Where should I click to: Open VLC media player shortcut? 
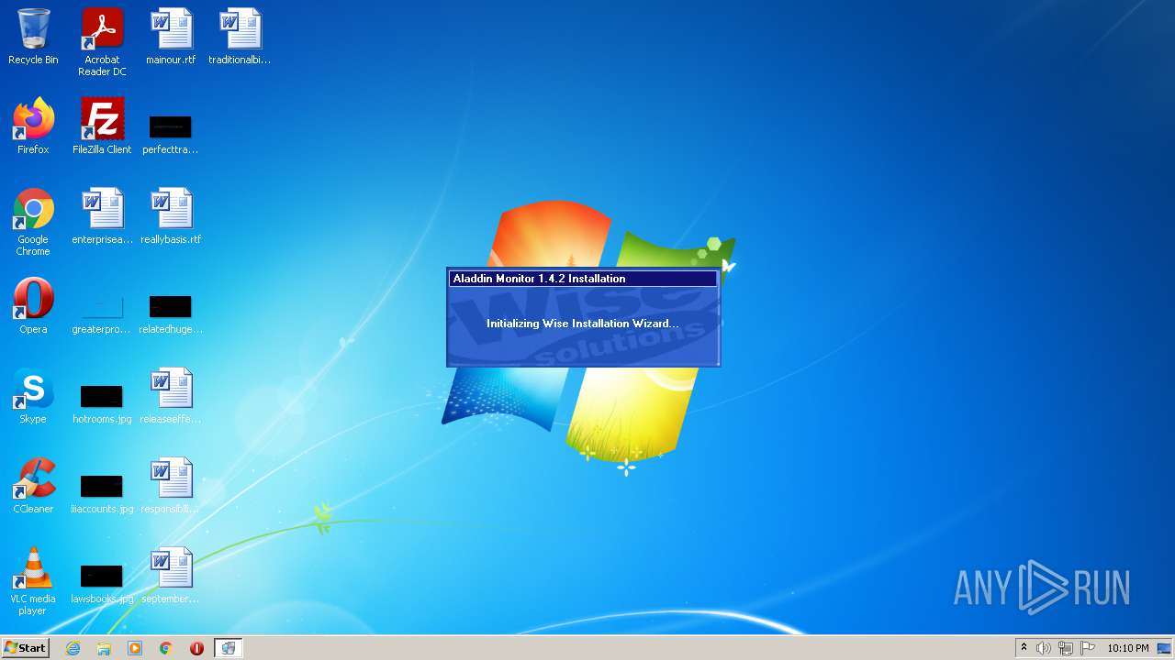coord(33,582)
